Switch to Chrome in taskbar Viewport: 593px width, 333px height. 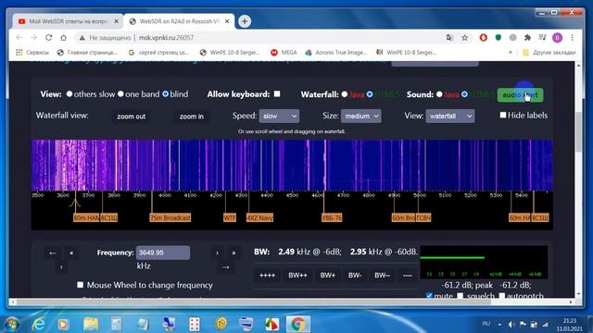pos(298,324)
